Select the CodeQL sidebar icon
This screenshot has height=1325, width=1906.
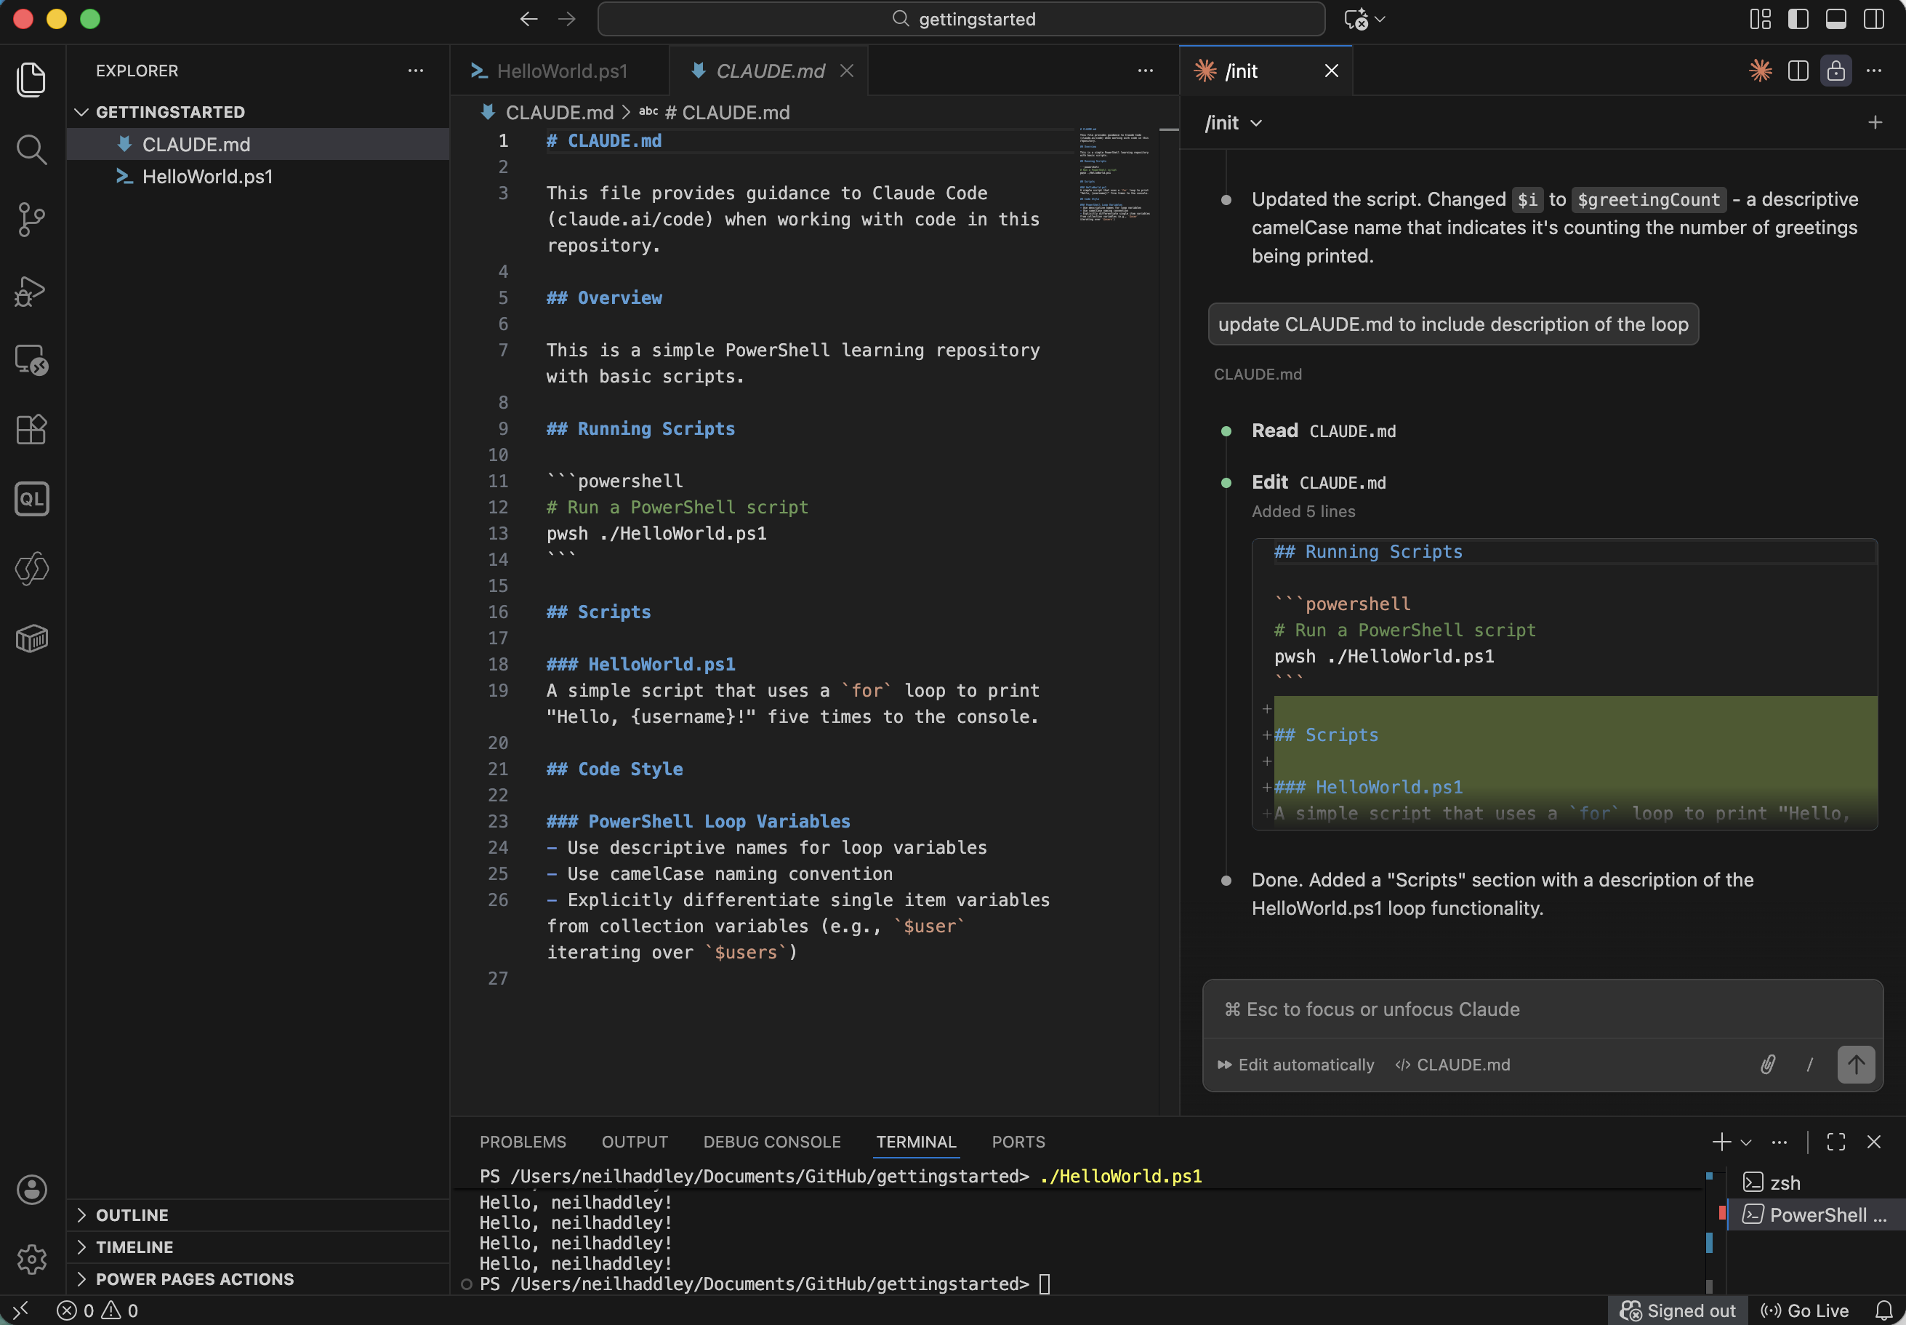pyautogui.click(x=31, y=498)
